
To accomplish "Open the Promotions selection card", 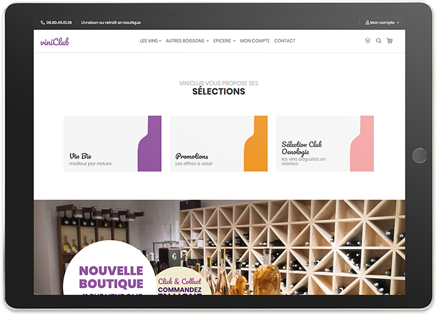I will click(219, 143).
